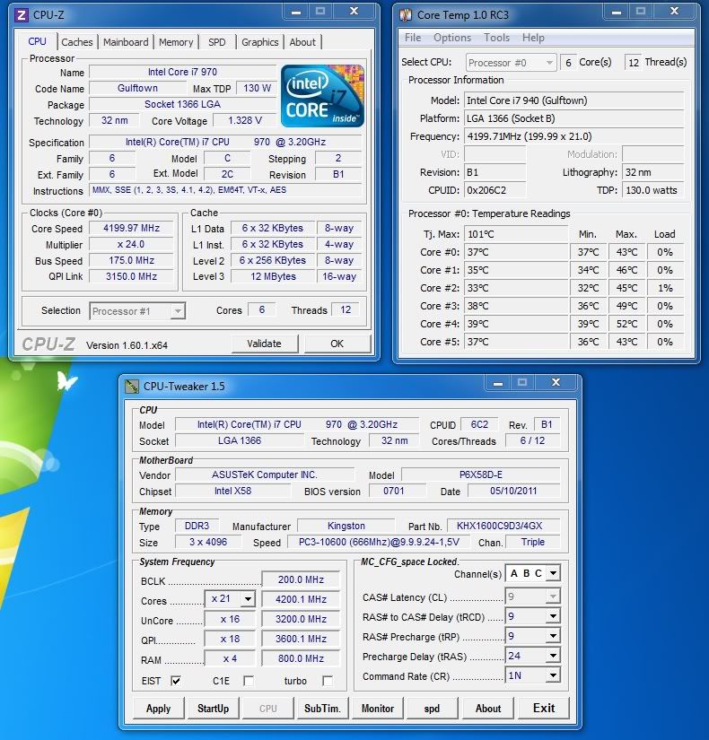Click the RAM x 4 multiplier field

[230, 658]
